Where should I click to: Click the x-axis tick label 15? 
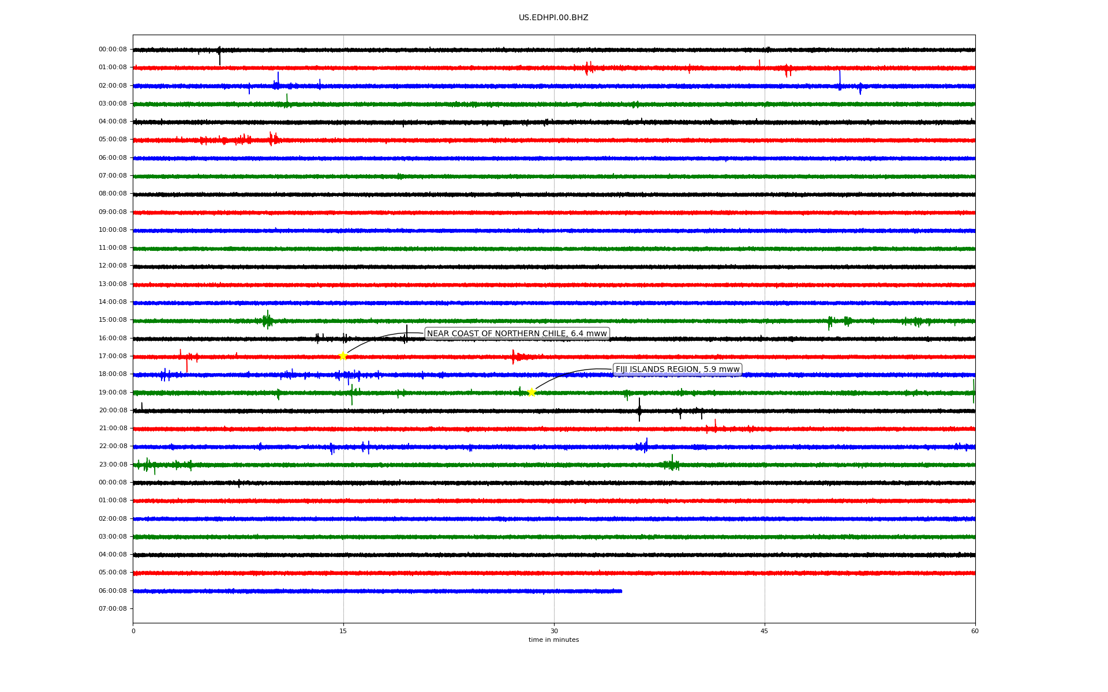point(343,631)
